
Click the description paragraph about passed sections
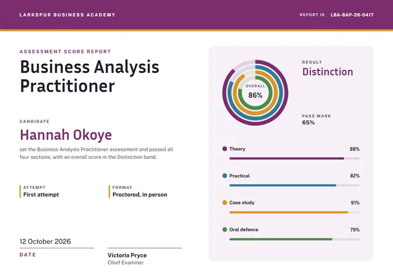pos(96,153)
